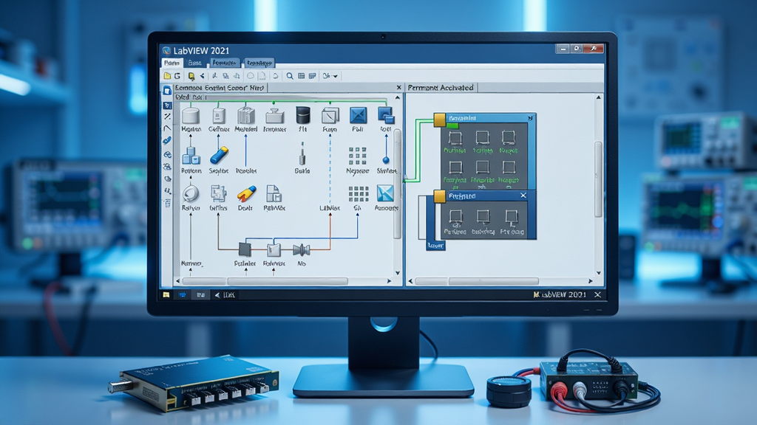This screenshot has height=425, width=757.
Task: Select the document with blocks icon
Action: point(274,194)
